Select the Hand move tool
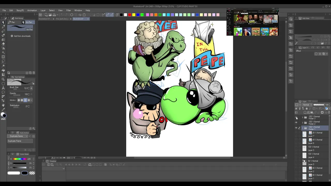This screenshot has width=331, height=186. coord(3,105)
